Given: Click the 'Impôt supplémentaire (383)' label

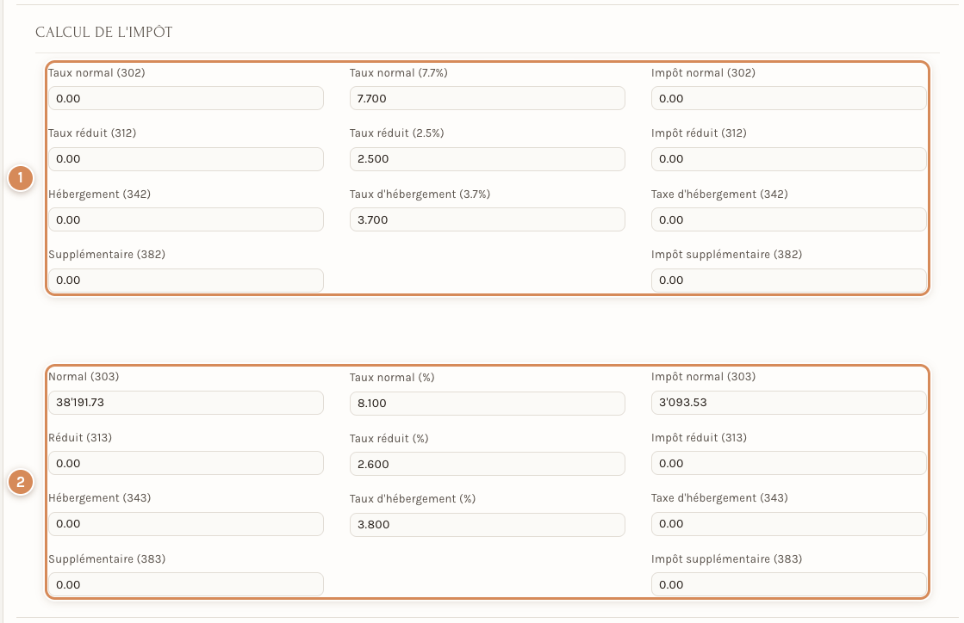Looking at the screenshot, I should point(727,559).
